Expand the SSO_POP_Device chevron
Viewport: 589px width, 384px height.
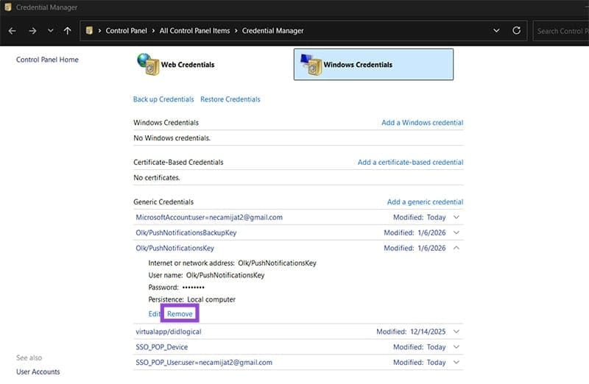pyautogui.click(x=456, y=347)
